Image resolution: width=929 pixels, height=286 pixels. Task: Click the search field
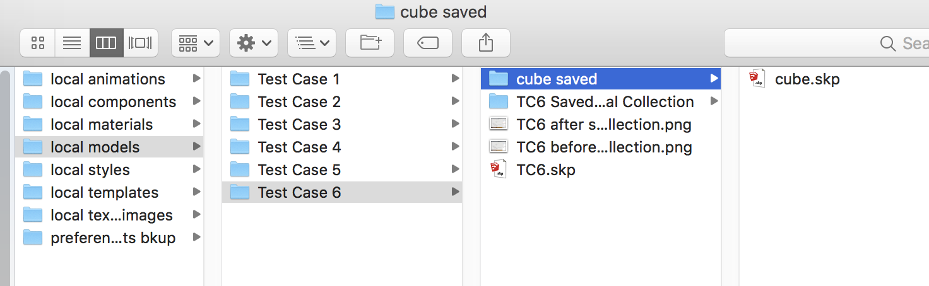[827, 43]
